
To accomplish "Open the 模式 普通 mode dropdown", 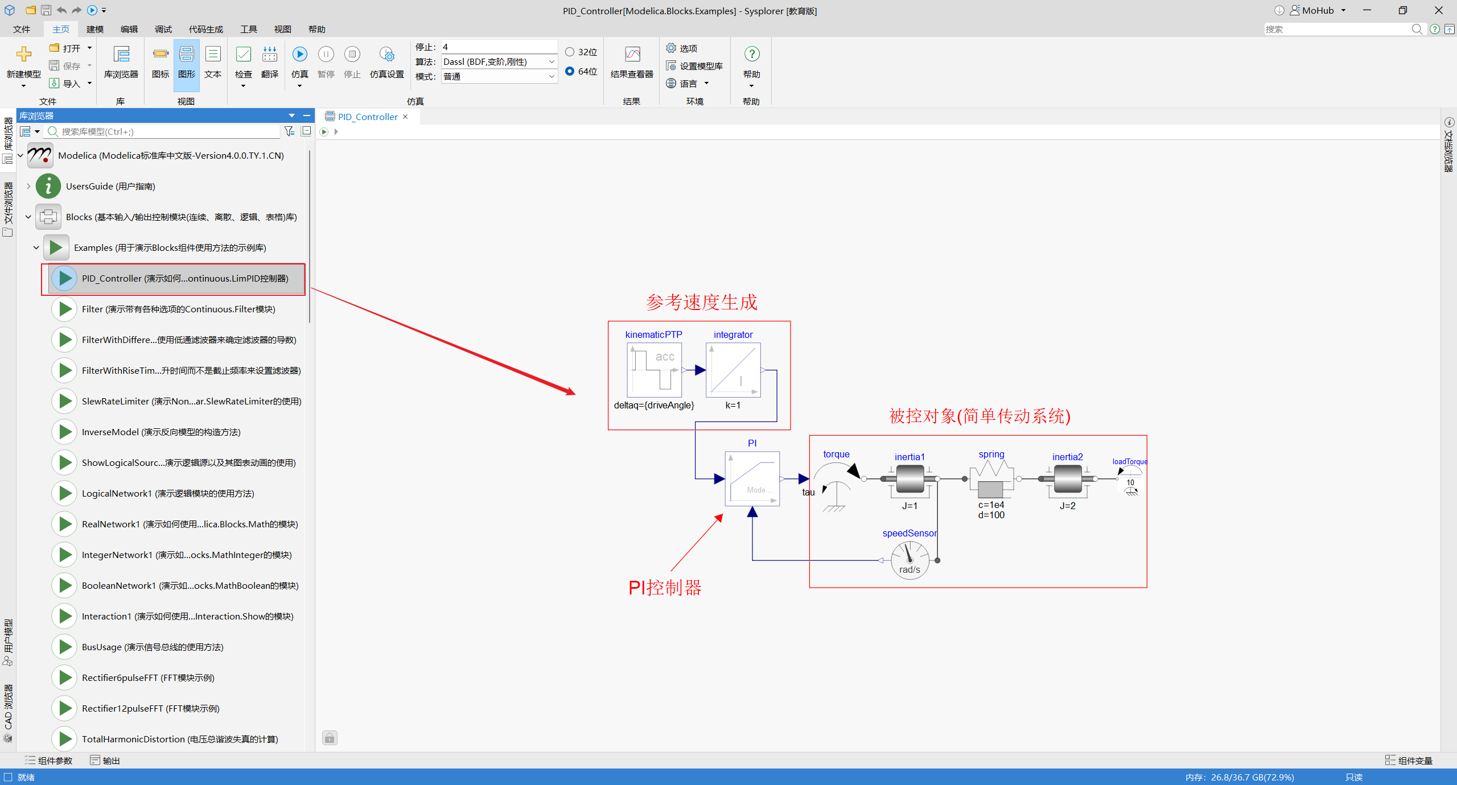I will pyautogui.click(x=500, y=76).
